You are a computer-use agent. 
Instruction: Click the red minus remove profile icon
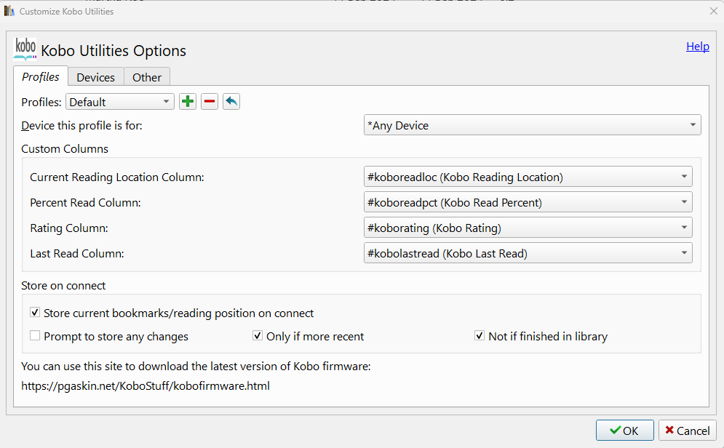coord(210,102)
